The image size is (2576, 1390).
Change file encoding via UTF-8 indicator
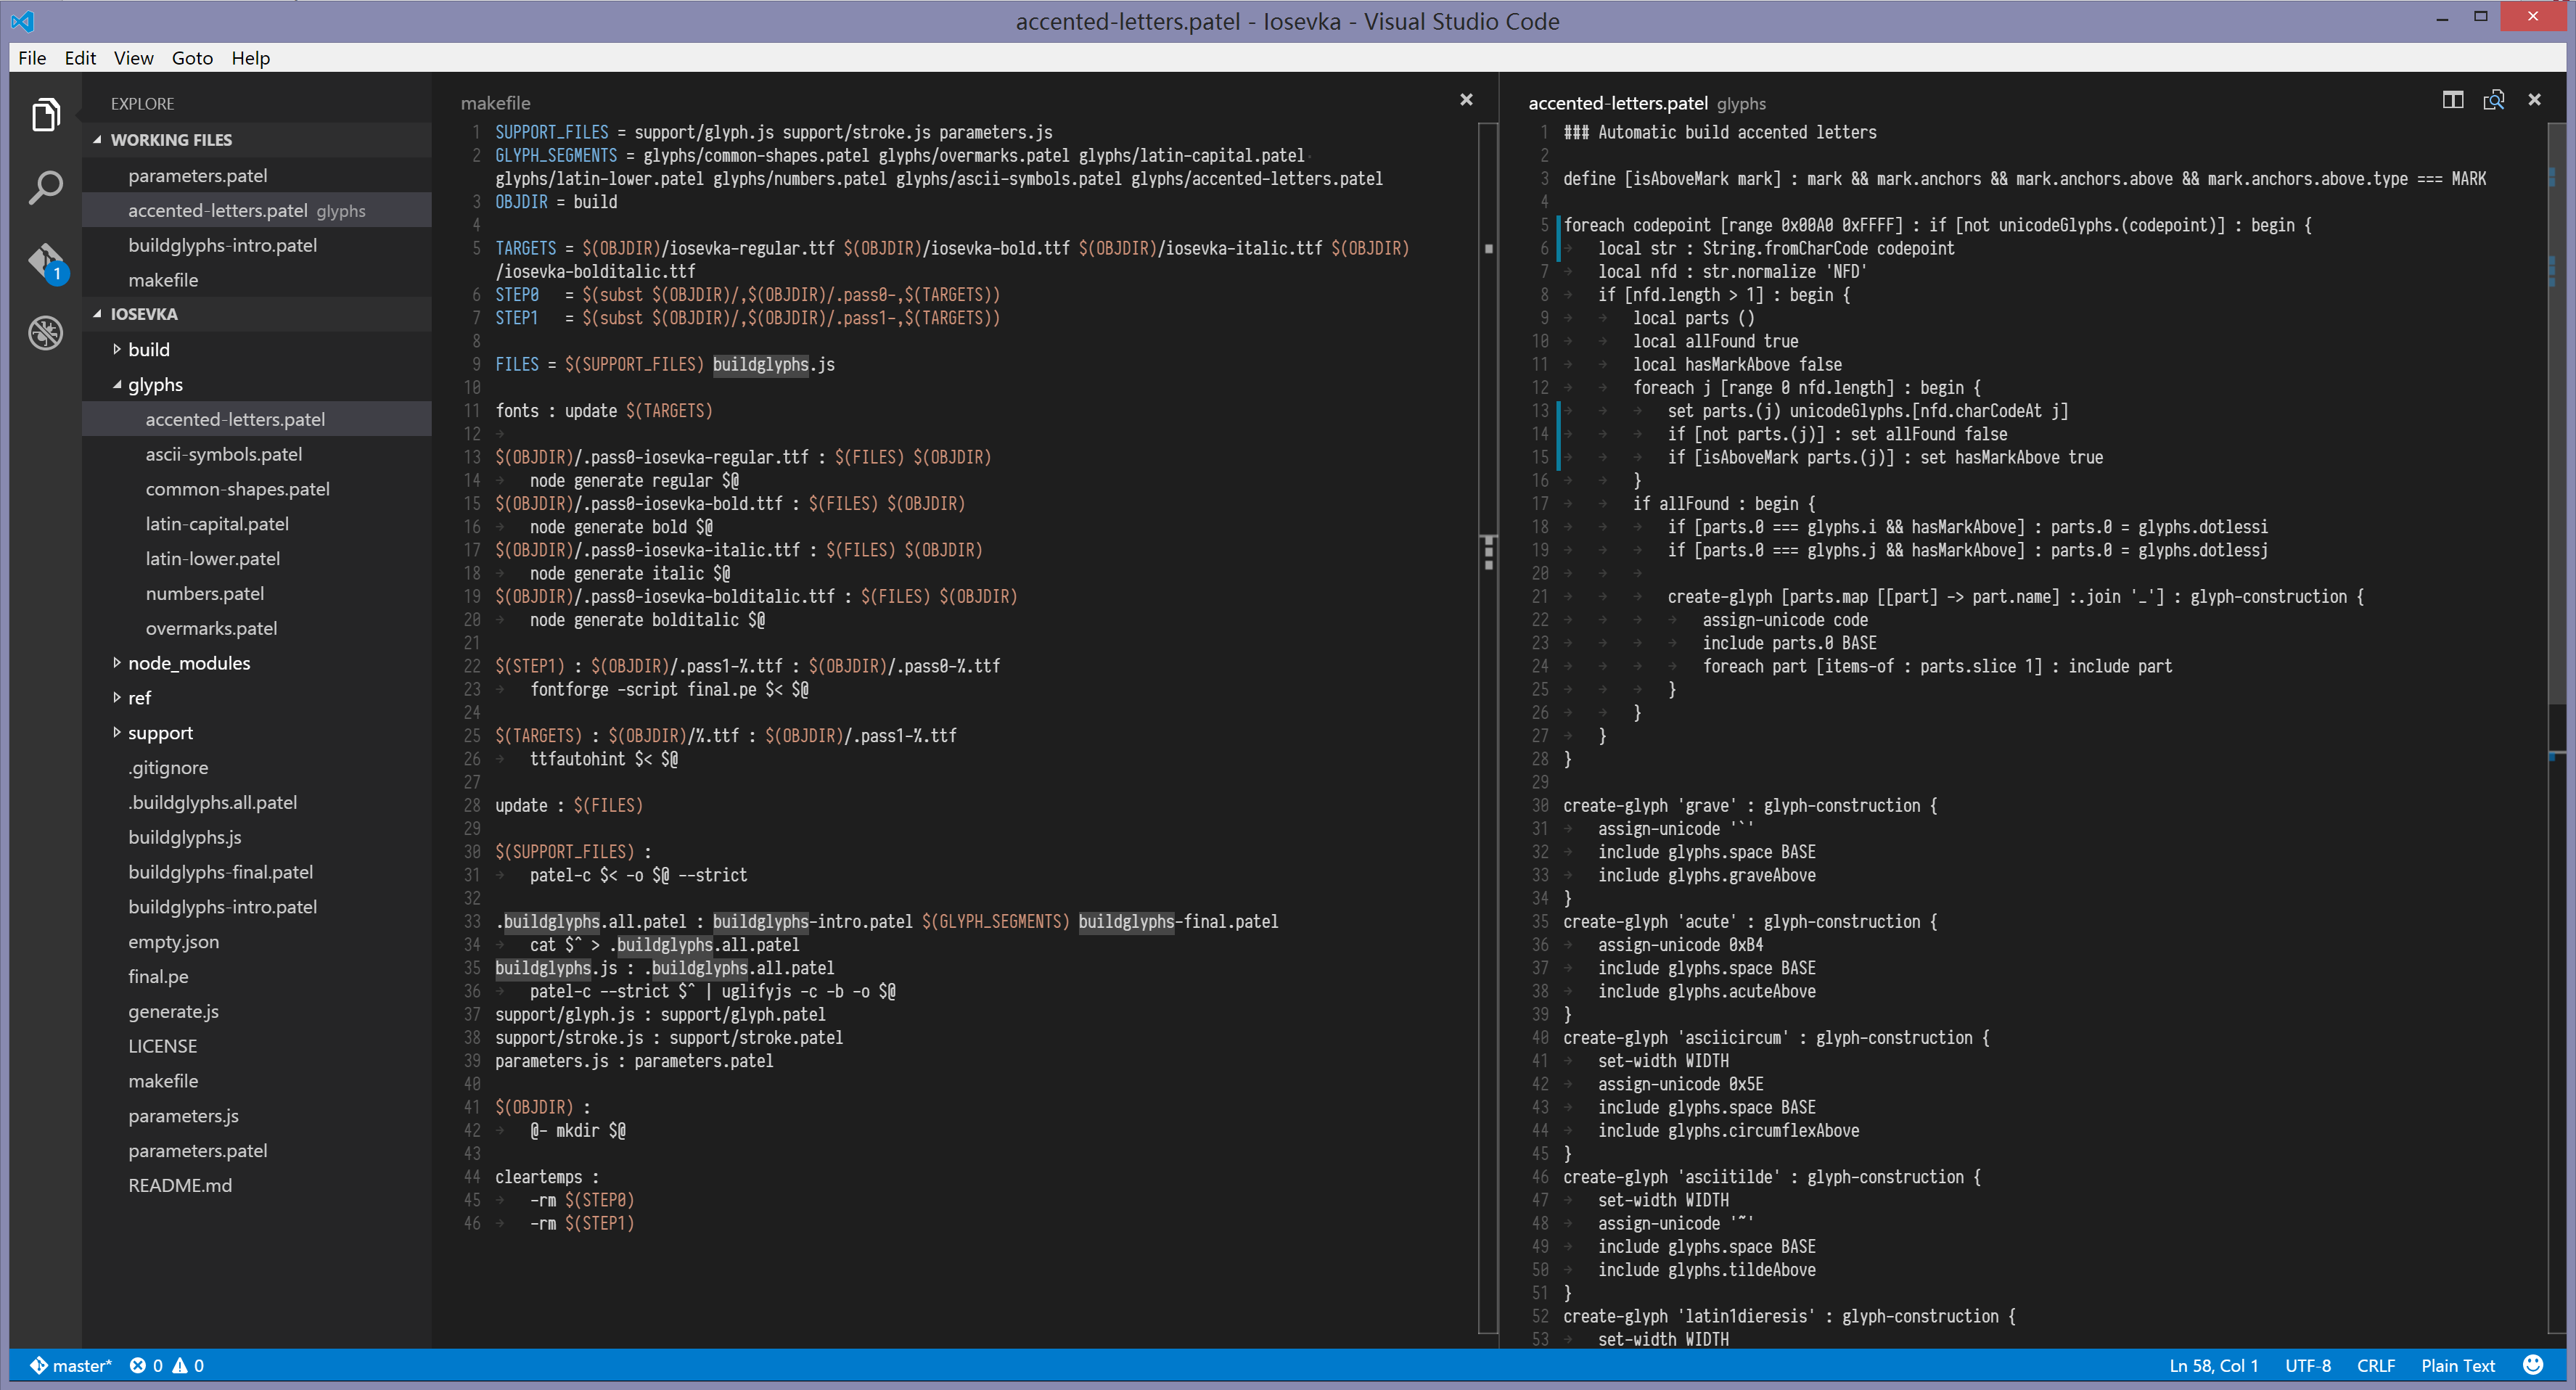(x=2308, y=1366)
